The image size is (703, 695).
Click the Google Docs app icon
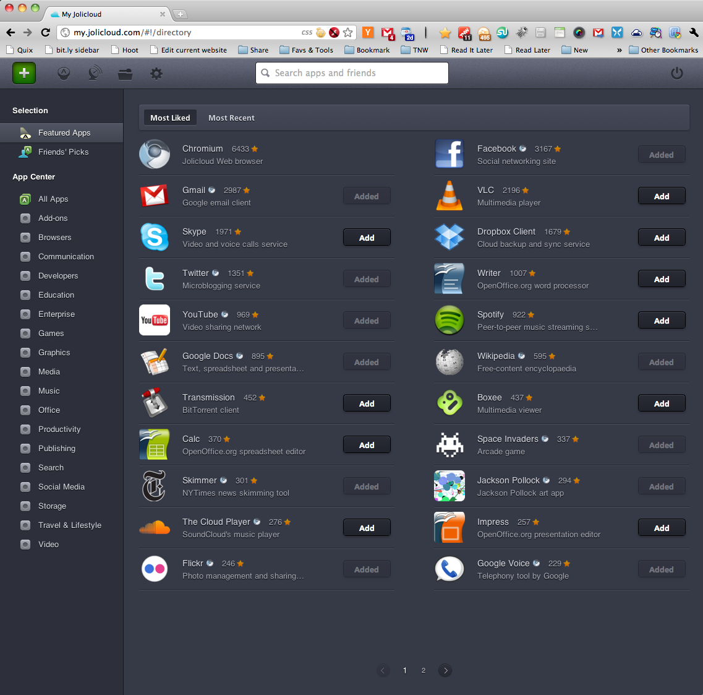pyautogui.click(x=155, y=361)
